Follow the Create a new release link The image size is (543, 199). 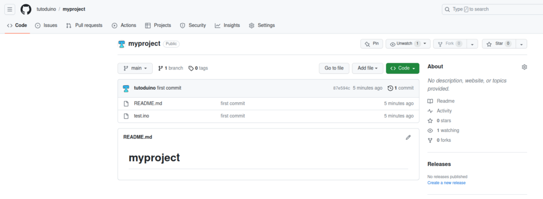point(446,183)
